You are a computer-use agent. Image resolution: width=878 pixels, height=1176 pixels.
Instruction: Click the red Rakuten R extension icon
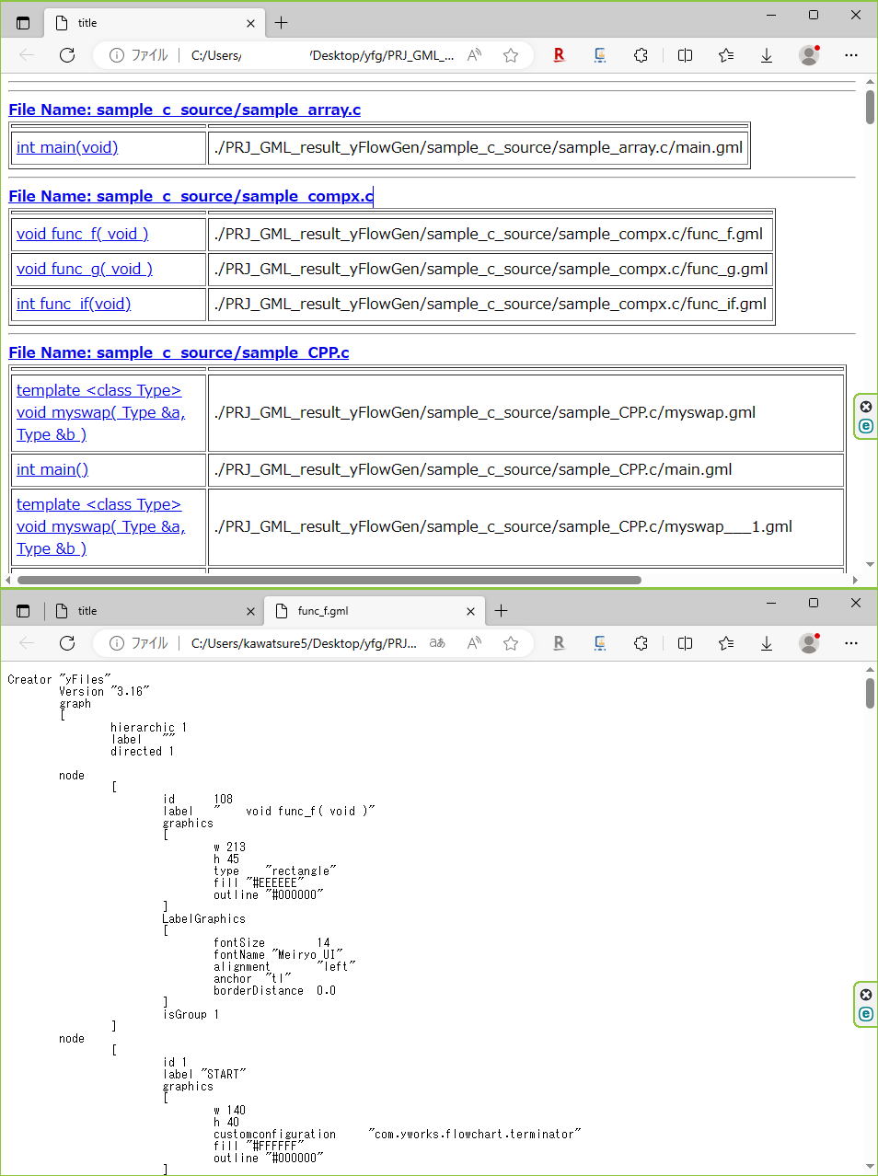coord(559,55)
